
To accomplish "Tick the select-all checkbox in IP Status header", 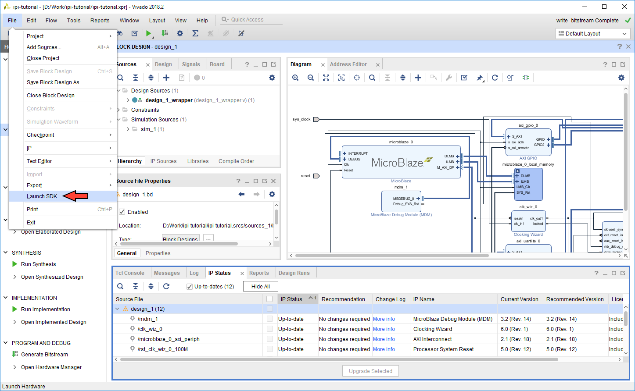I will tap(269, 299).
